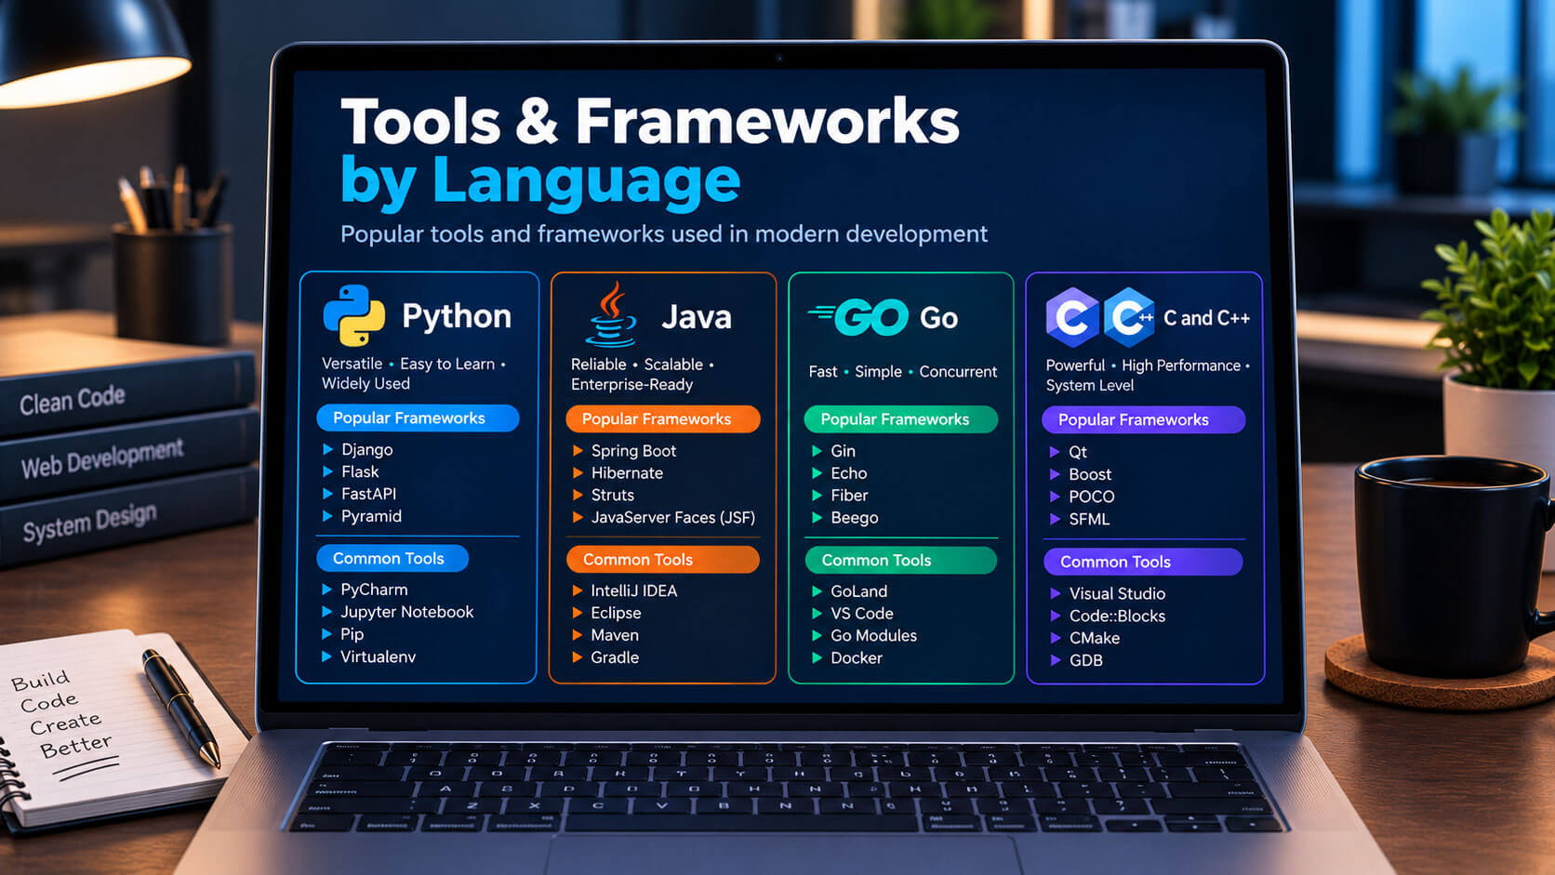Click the 'Web Development' book spine
The width and height of the screenshot is (1555, 875).
102,458
